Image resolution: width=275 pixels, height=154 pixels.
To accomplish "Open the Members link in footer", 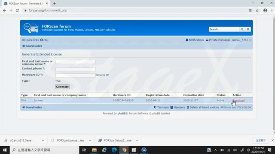I will click(177, 107).
